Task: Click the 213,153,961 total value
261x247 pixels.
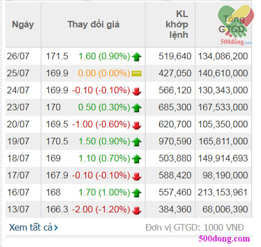Action: [x=223, y=193]
